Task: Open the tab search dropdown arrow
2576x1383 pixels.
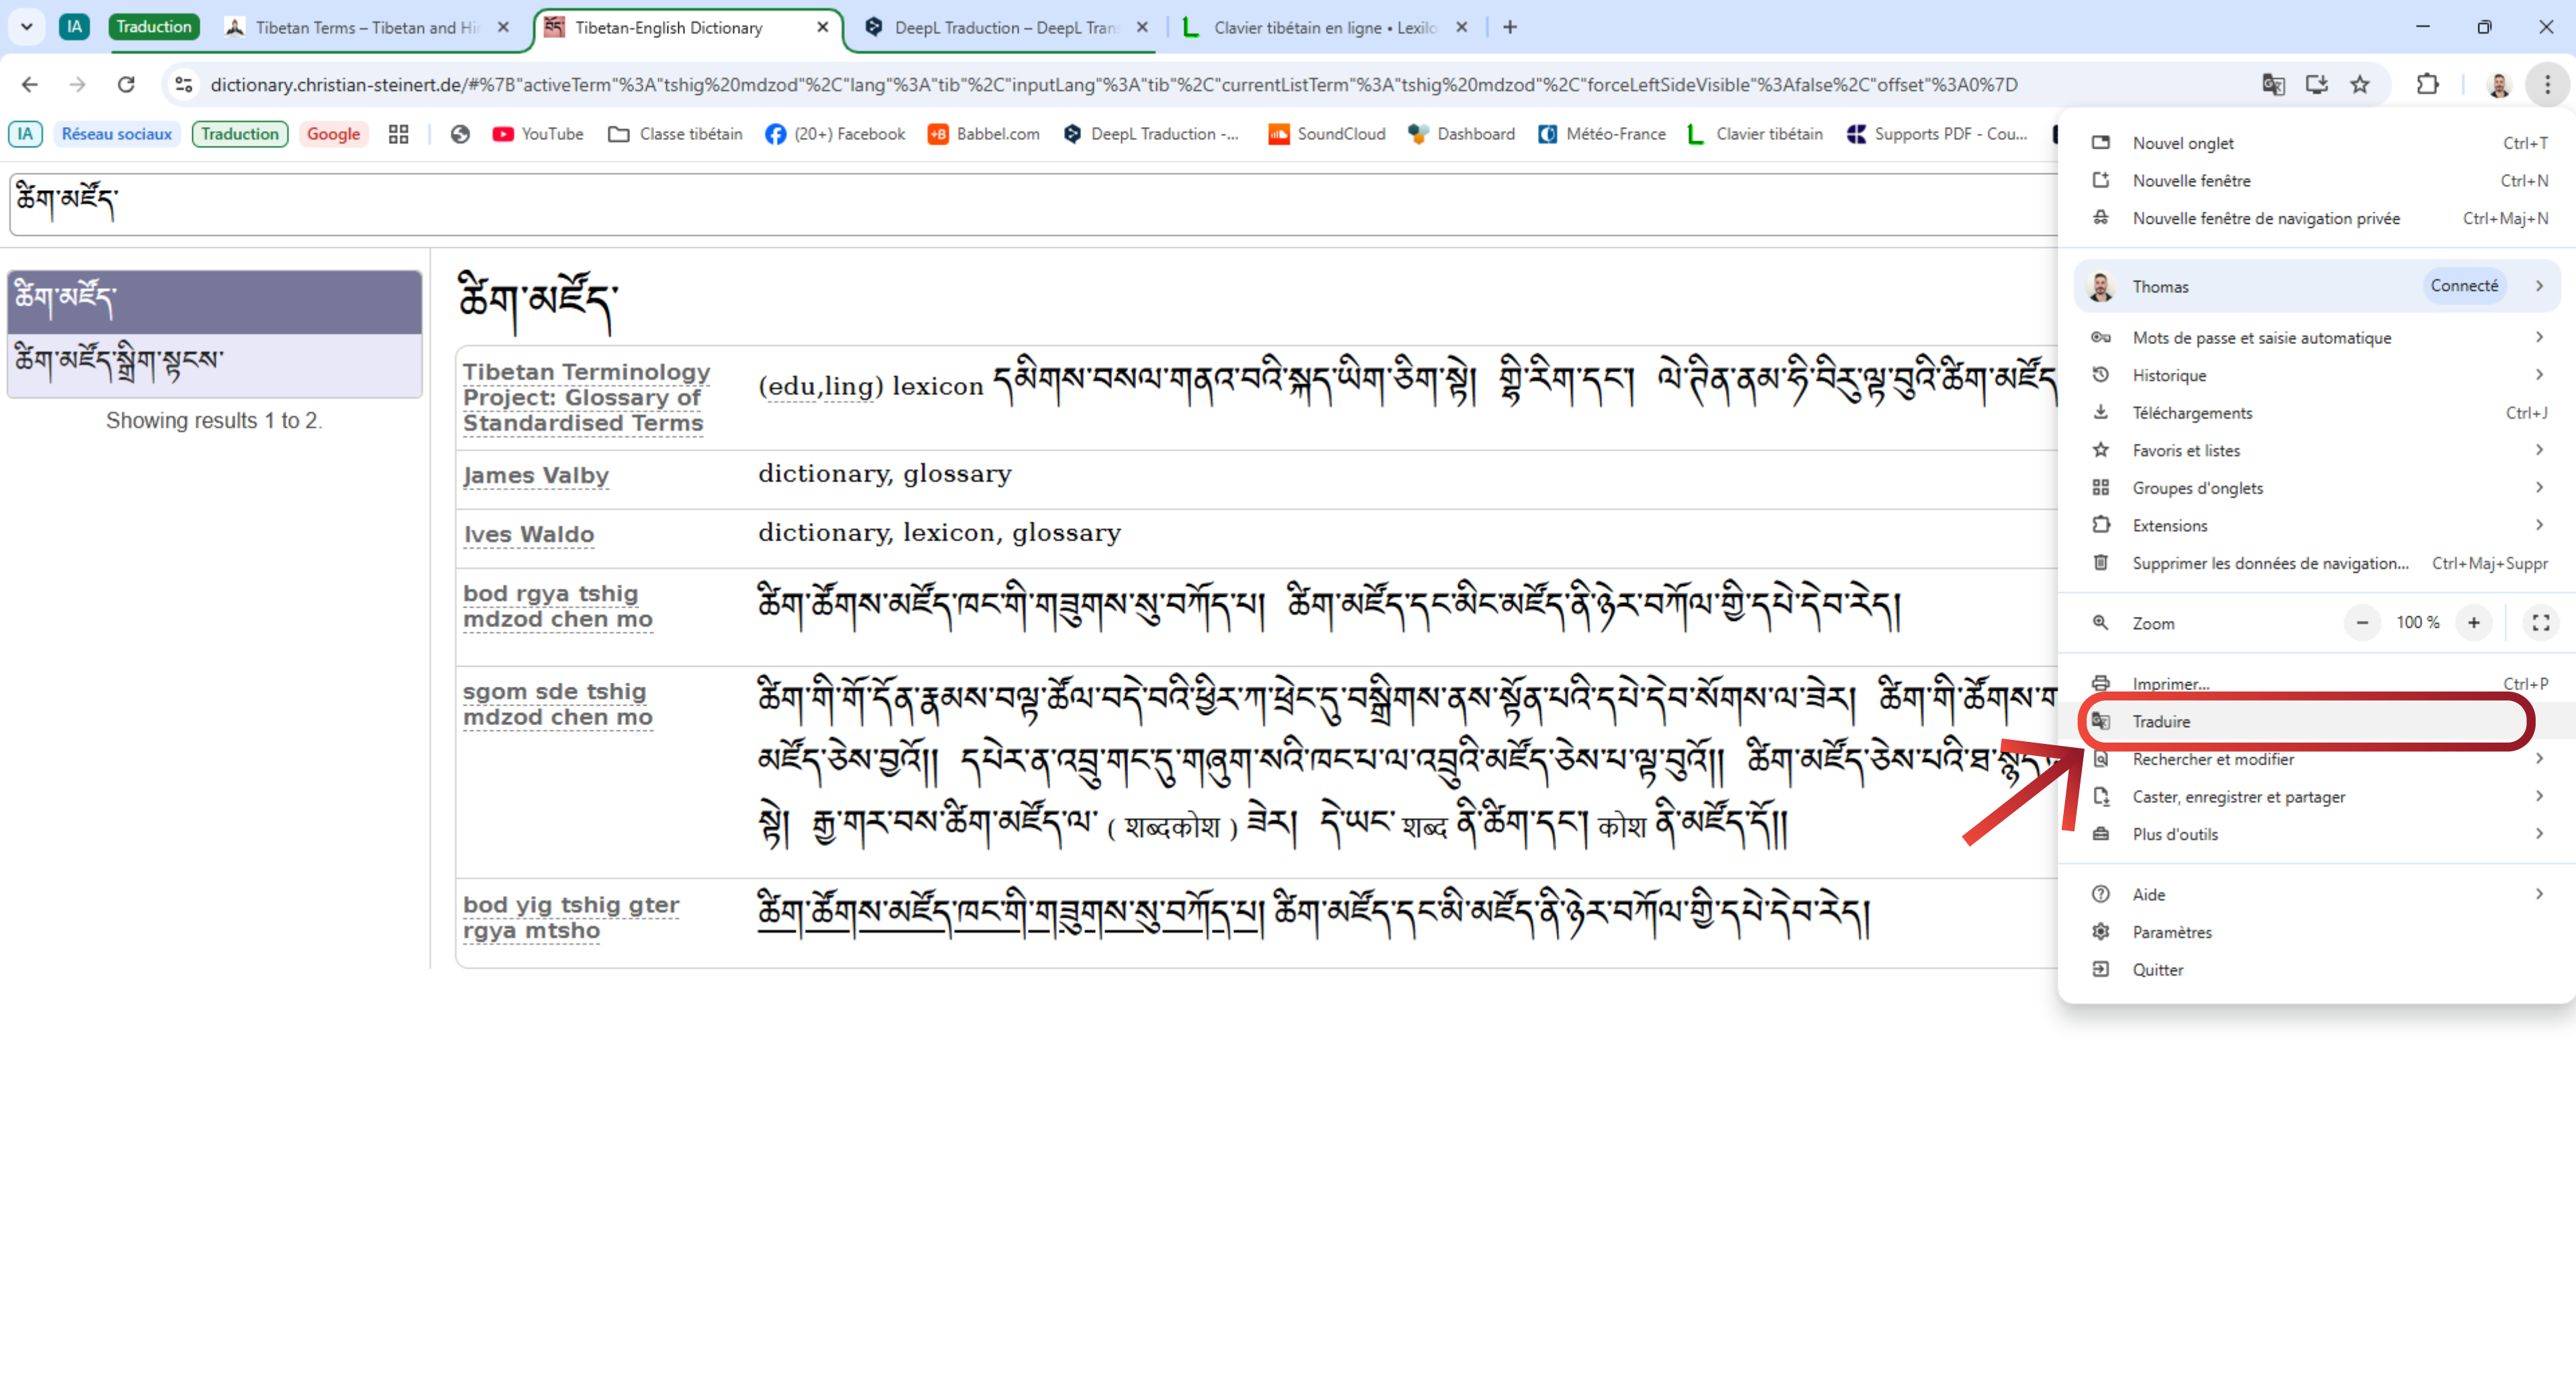Action: click(x=27, y=27)
